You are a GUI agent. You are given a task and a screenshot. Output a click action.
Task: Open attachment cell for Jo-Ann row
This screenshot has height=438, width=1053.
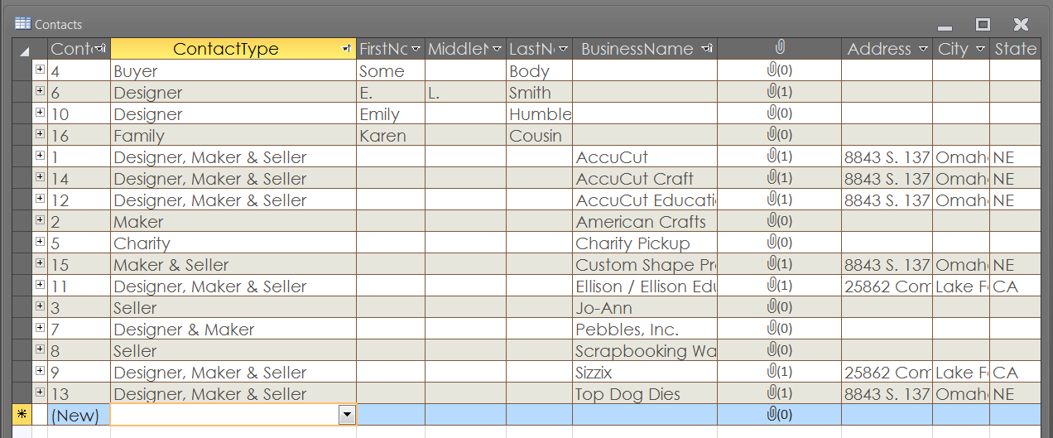779,308
